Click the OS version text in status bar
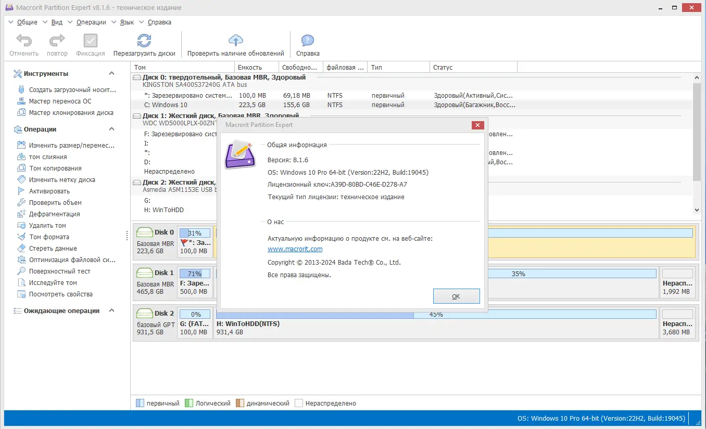Viewport: 706px width, 429px height. click(601, 419)
